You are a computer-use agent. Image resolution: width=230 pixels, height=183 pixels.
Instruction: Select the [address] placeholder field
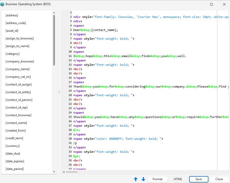[x=12, y=15]
